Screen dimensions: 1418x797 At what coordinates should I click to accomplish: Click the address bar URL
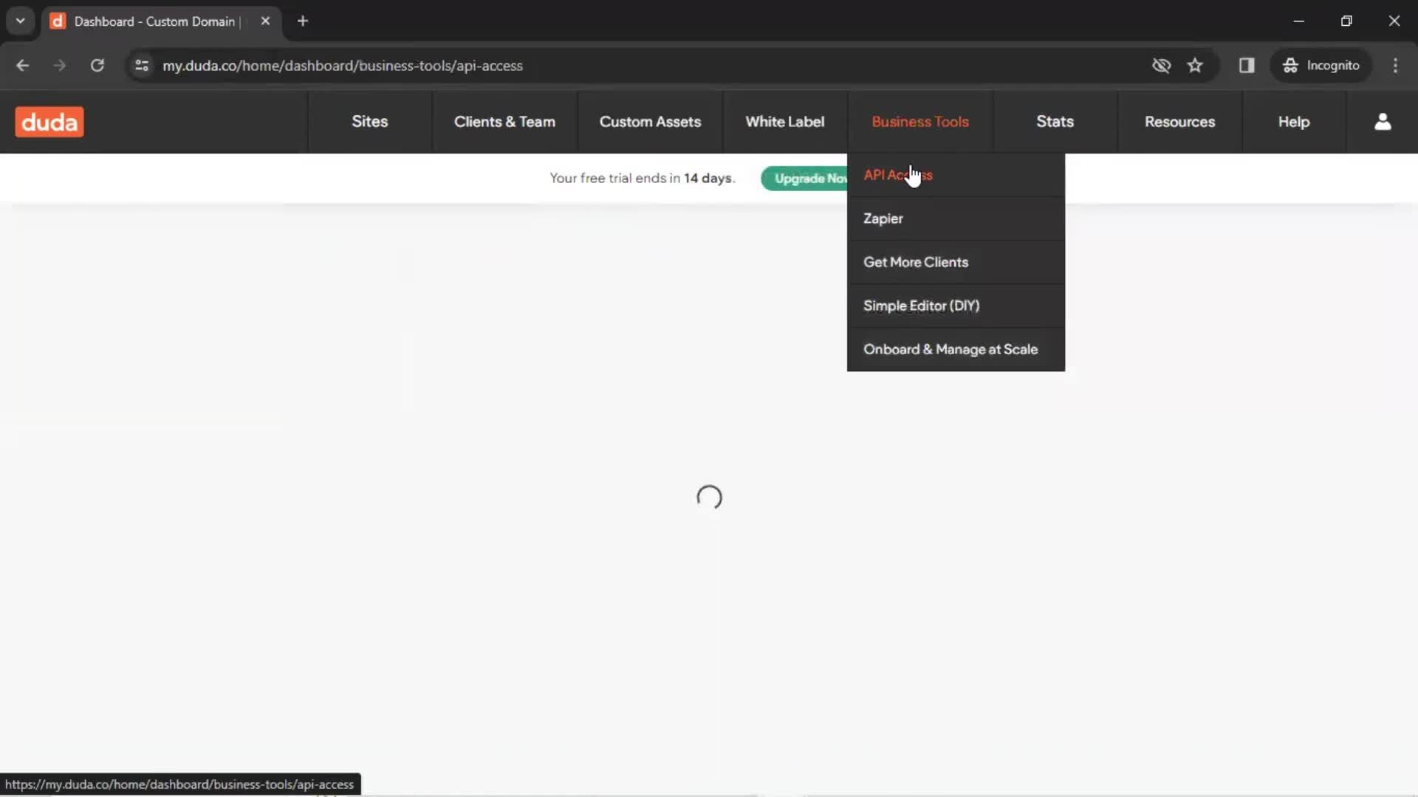[x=343, y=66]
